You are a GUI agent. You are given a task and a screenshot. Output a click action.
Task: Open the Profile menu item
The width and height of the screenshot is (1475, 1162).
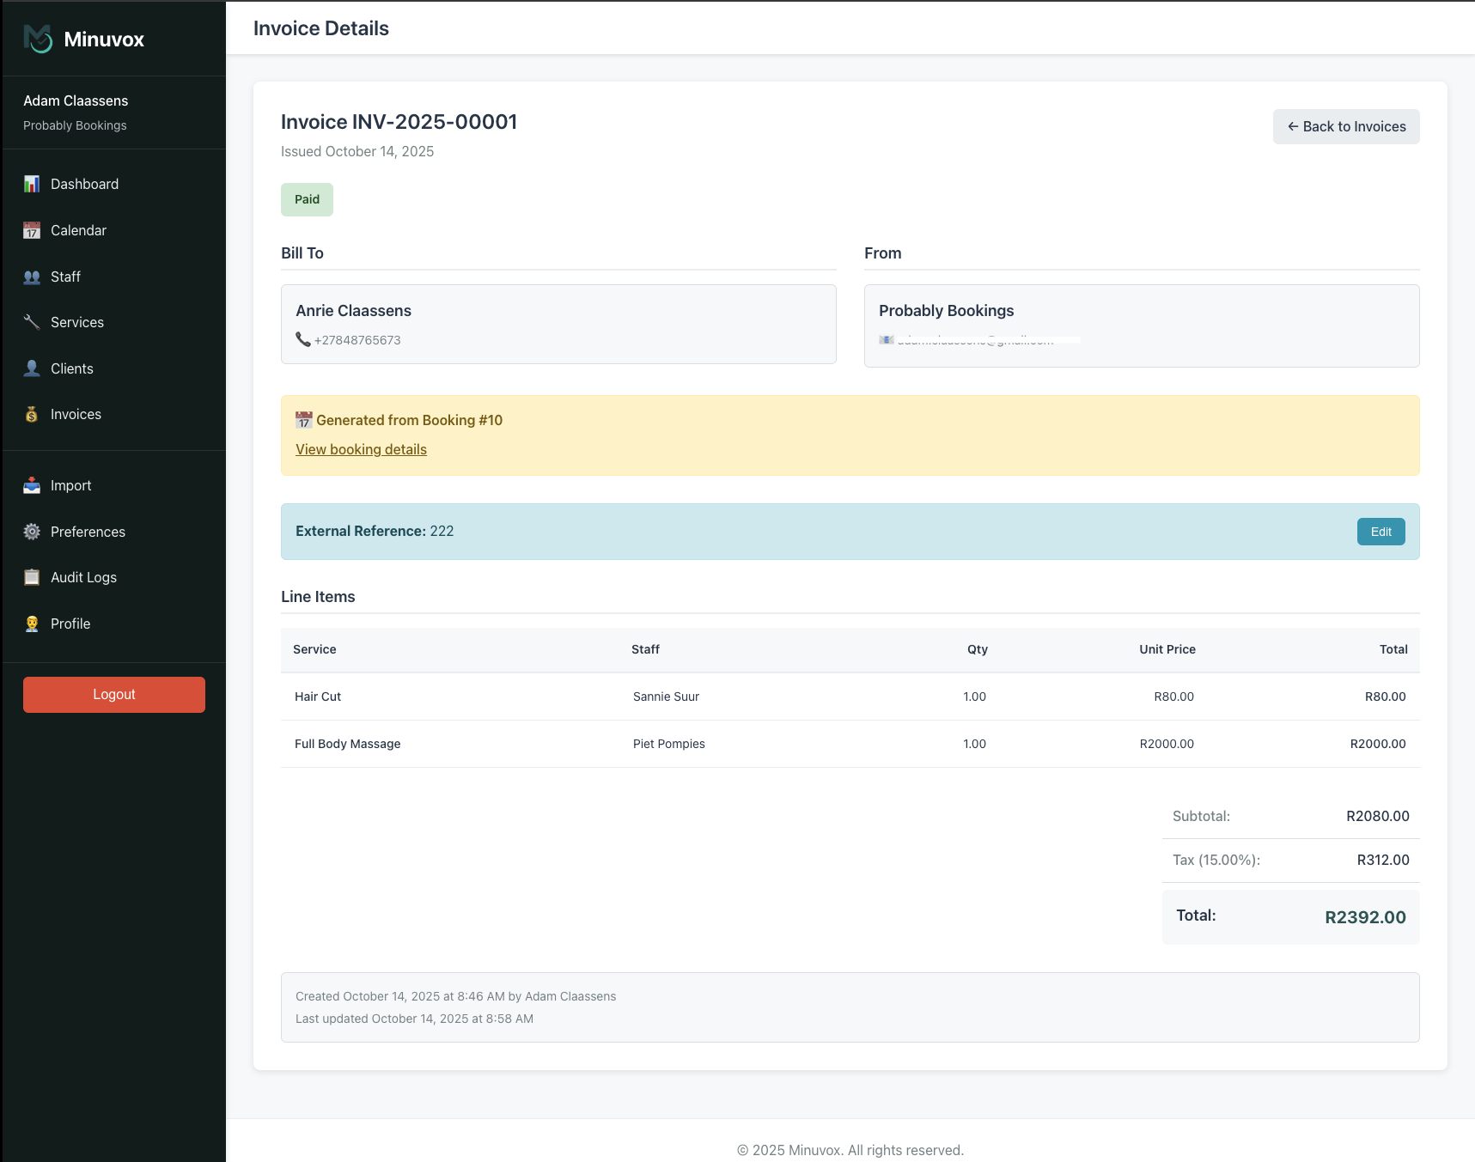click(70, 624)
